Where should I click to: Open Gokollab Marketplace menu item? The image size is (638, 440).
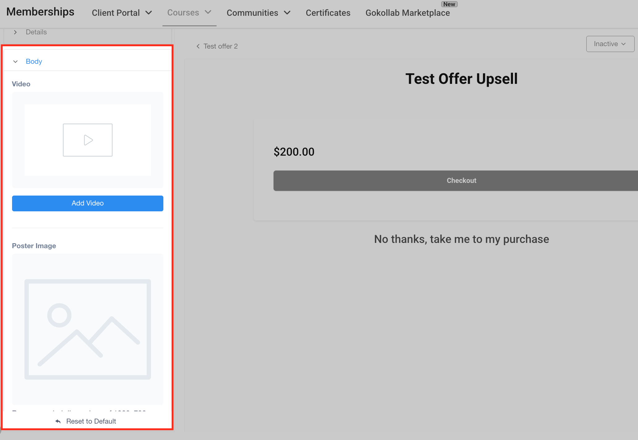[407, 13]
